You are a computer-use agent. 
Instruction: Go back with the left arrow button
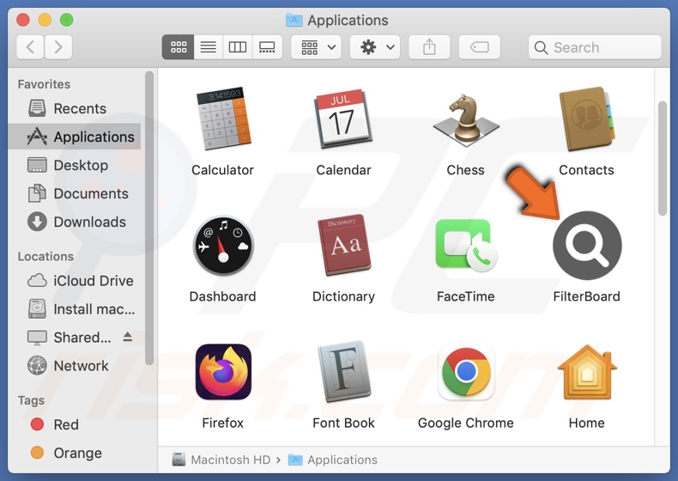[x=30, y=46]
